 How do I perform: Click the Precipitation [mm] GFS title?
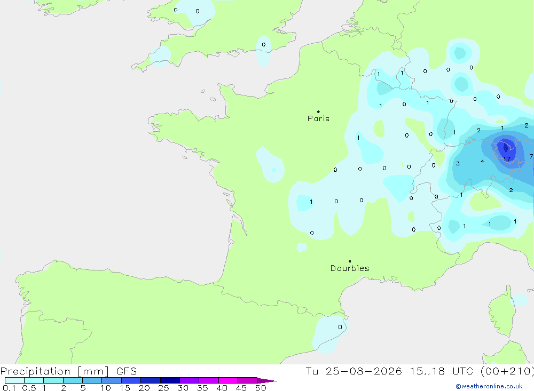click(x=68, y=371)
